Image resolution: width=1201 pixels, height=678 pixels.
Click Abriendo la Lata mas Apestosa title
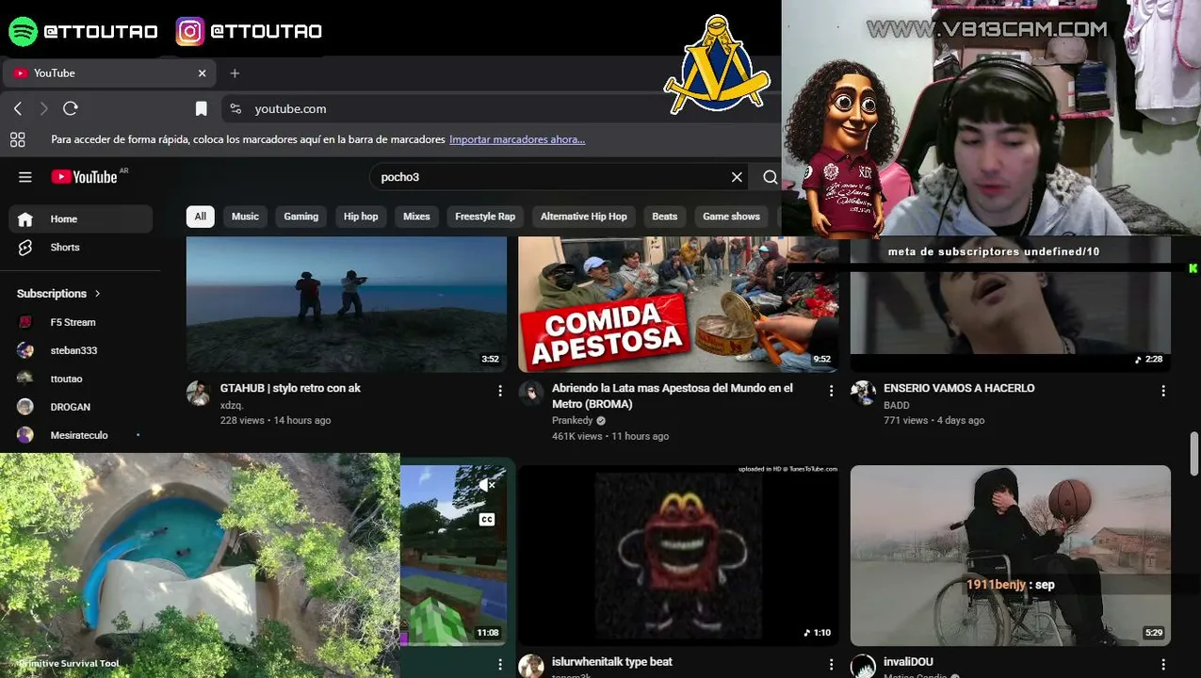pos(673,395)
